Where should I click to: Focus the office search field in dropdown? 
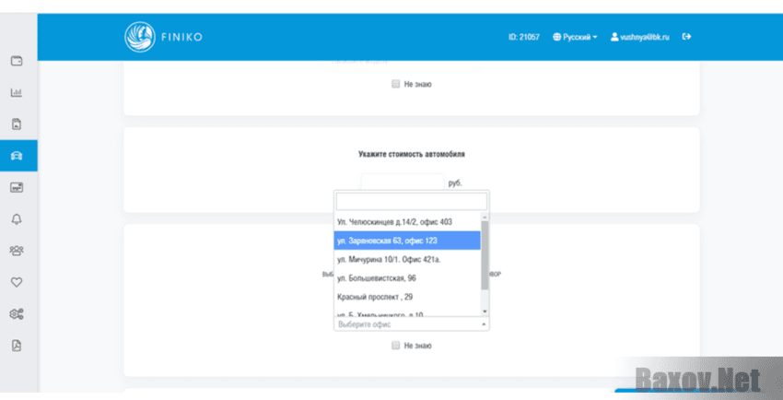(x=411, y=201)
